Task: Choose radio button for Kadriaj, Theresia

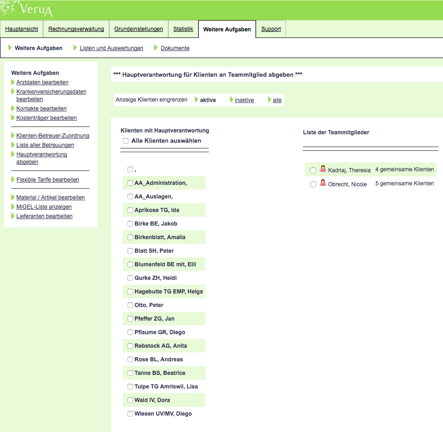Action: click(x=313, y=170)
